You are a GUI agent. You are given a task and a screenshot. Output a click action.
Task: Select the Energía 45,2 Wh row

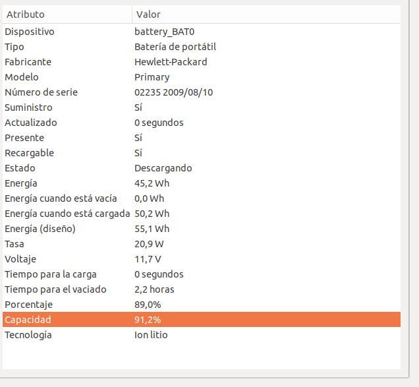point(202,183)
